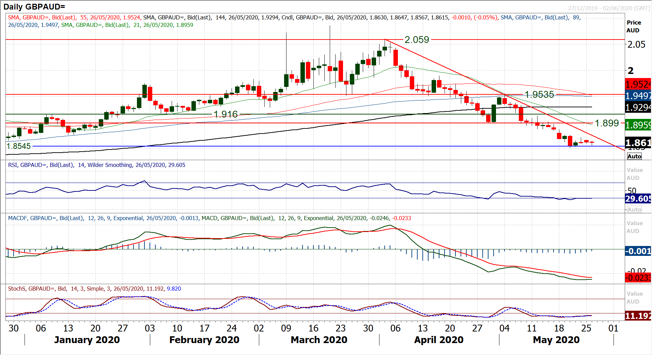Click the Auto button on price axis
Image resolution: width=652 pixels, height=355 pixels.
634,156
